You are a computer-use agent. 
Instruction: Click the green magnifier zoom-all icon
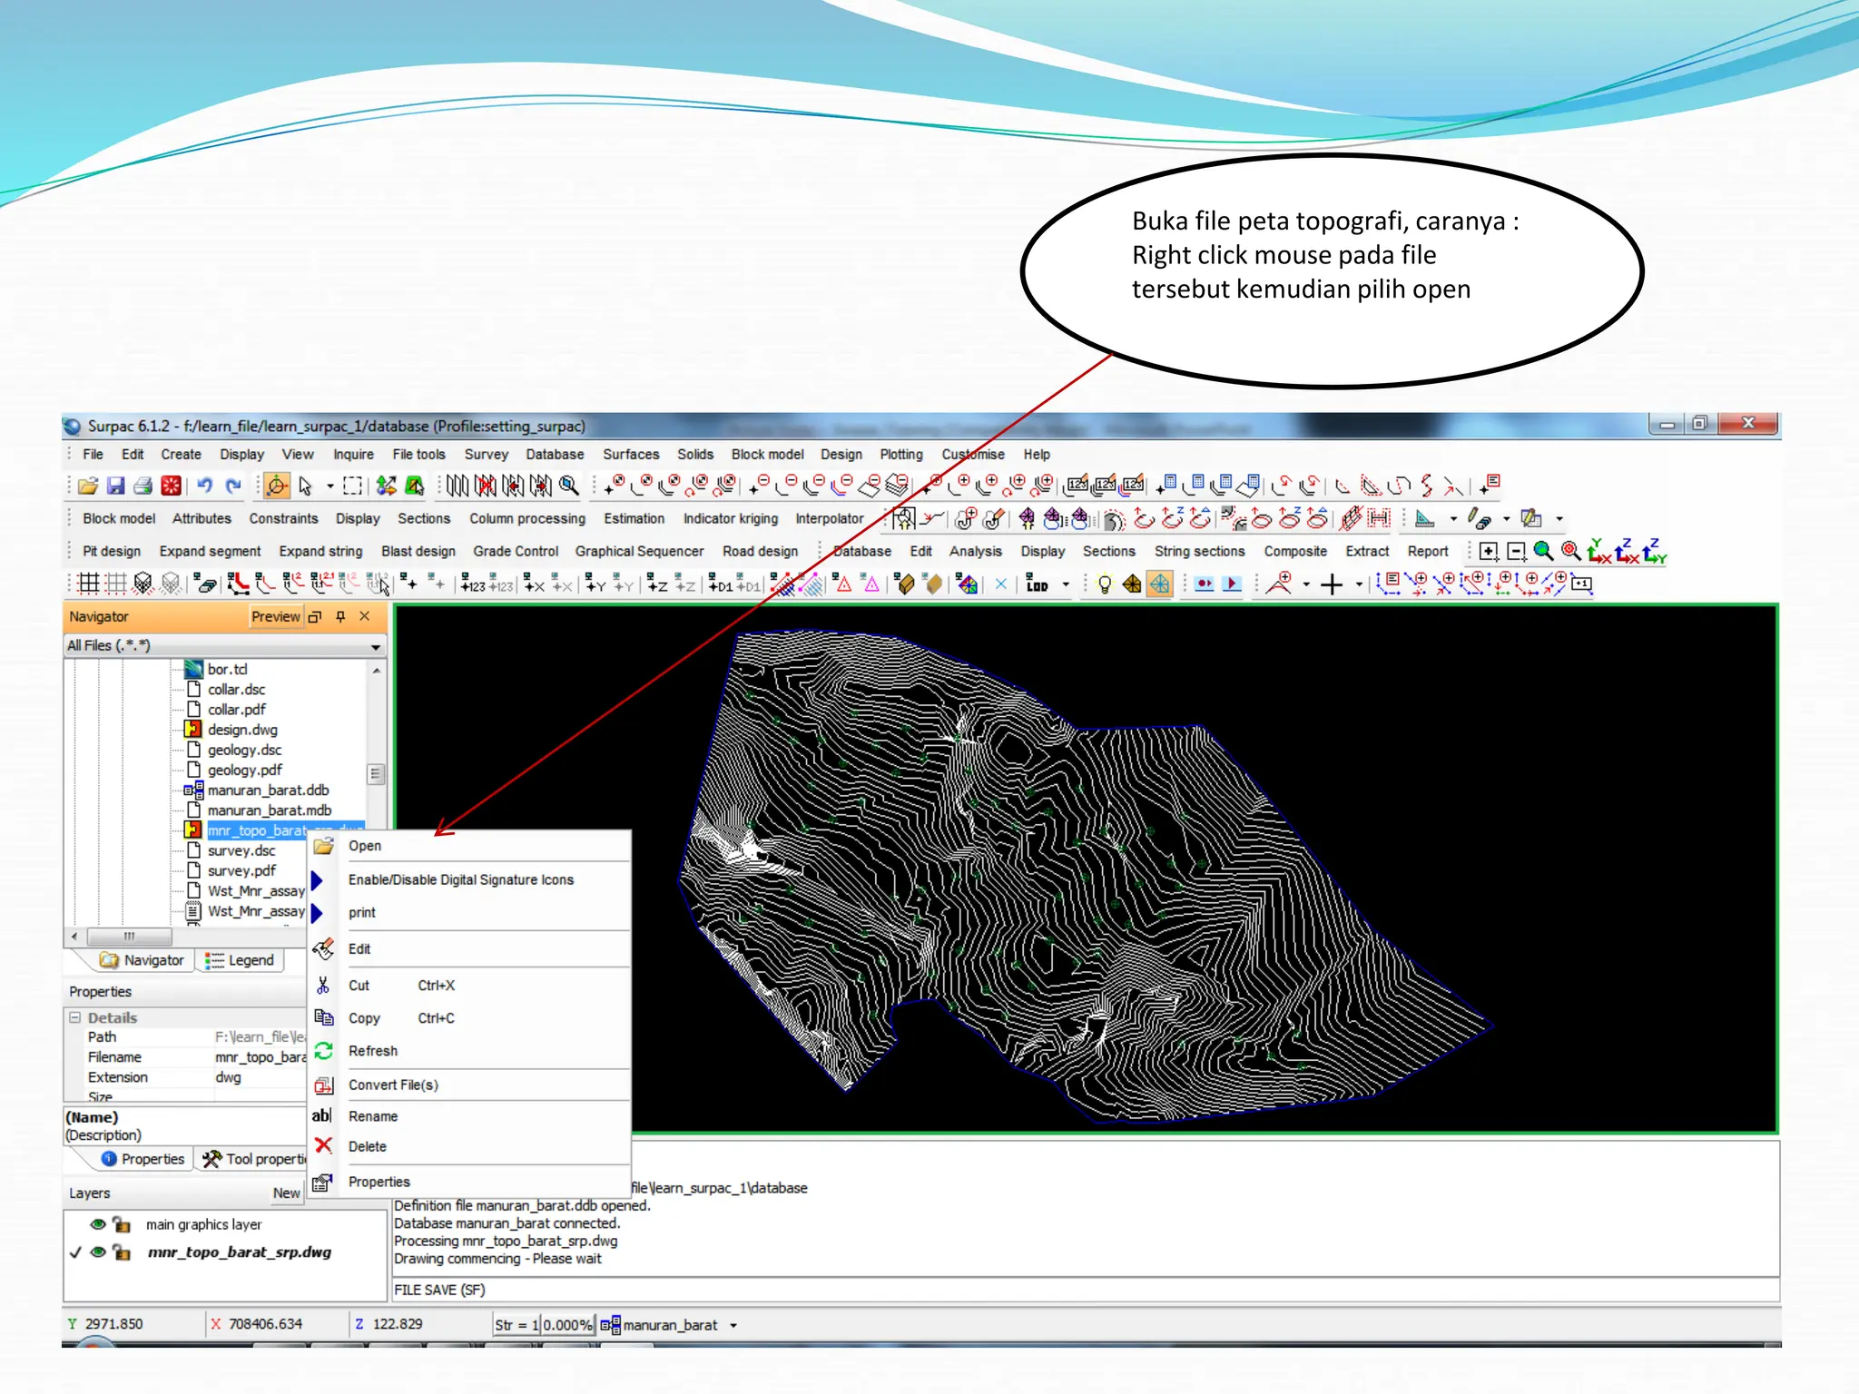click(x=1542, y=551)
